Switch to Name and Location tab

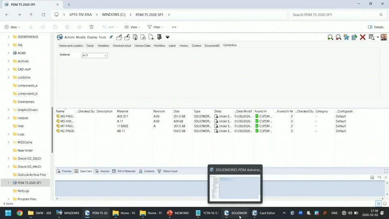click(71, 46)
